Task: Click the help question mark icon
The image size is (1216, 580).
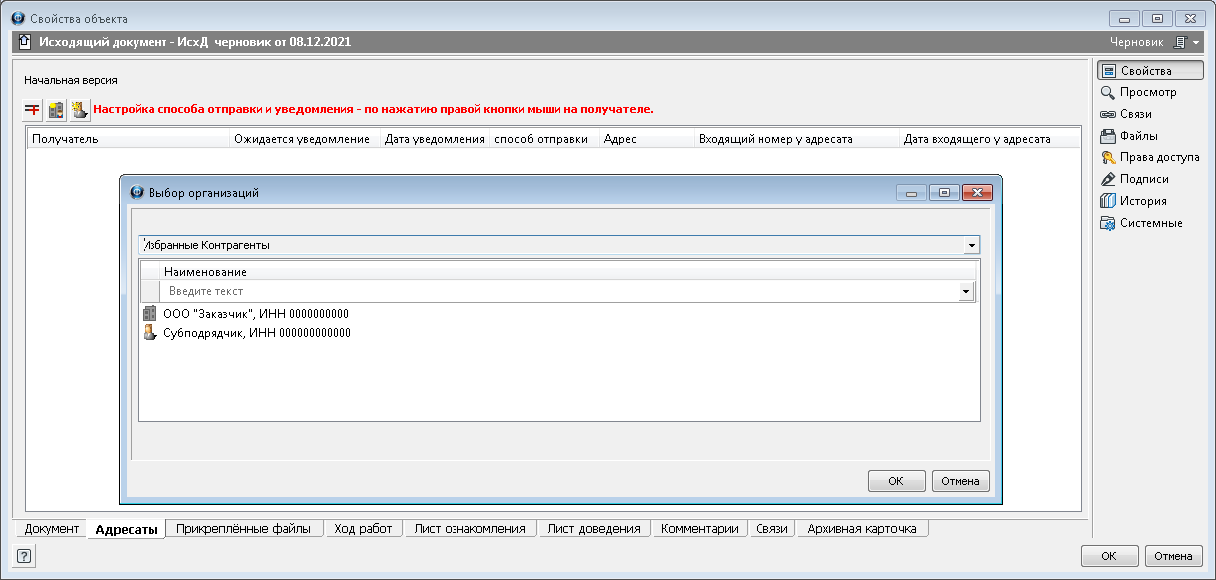Action: [24, 556]
